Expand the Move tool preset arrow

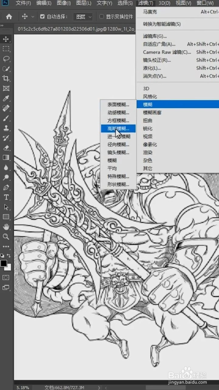(x=33, y=17)
